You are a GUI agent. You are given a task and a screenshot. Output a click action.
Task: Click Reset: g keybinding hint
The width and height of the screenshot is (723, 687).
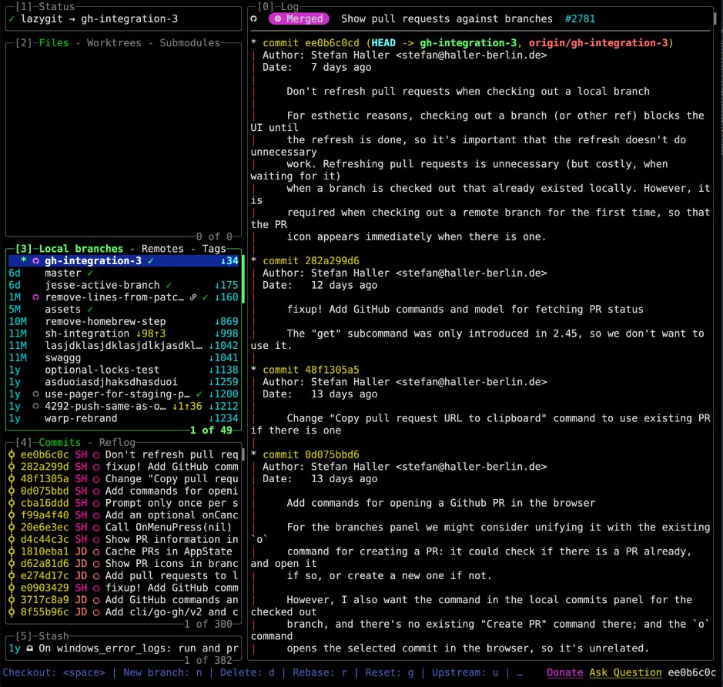point(390,672)
